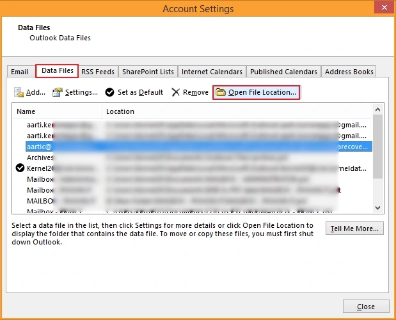Click the list scrollbar down arrow
Image resolution: width=396 pixels, height=320 pixels.
[x=378, y=208]
